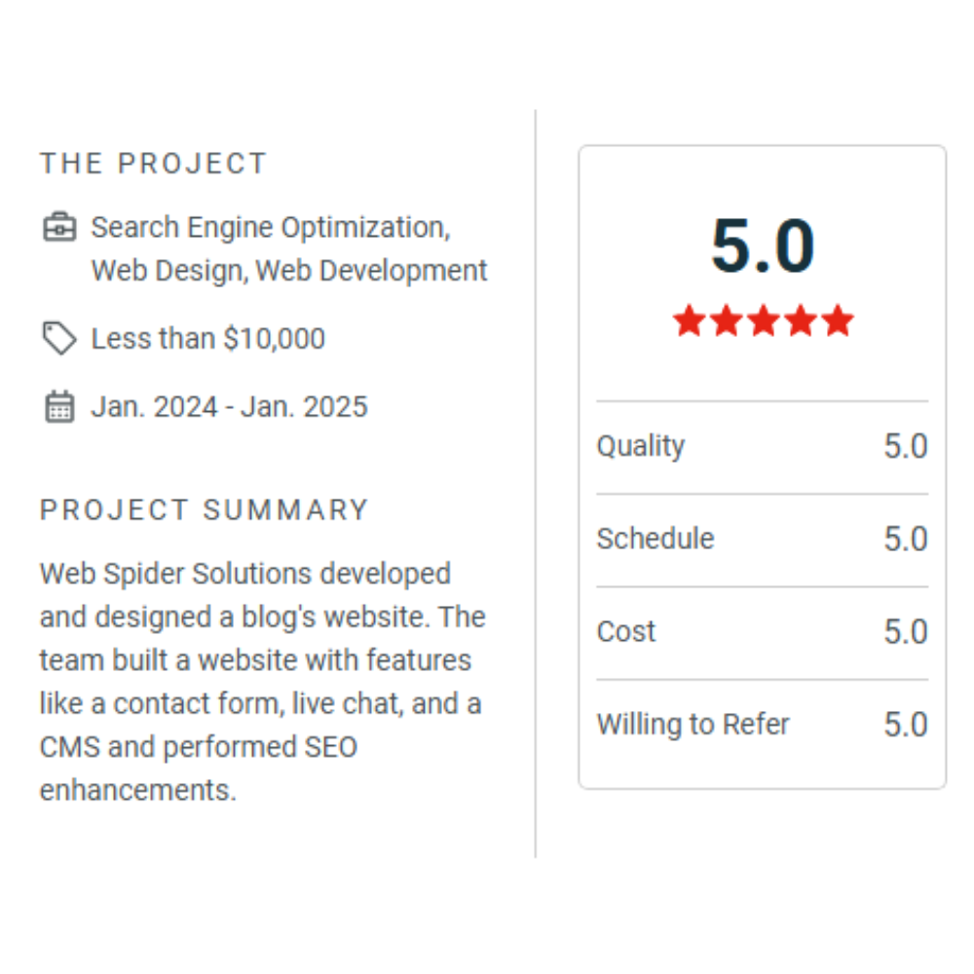The image size is (974, 974).
Task: Click the second red rating star
Action: pyautogui.click(x=726, y=320)
